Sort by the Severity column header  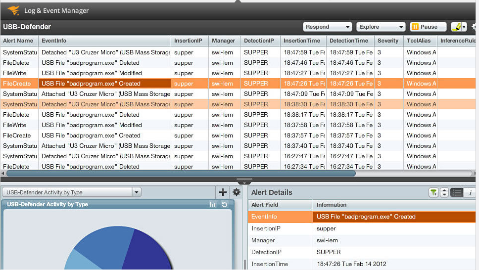coord(388,41)
